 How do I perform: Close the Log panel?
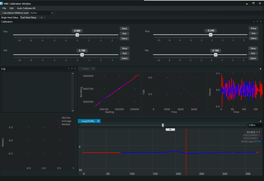(75, 68)
